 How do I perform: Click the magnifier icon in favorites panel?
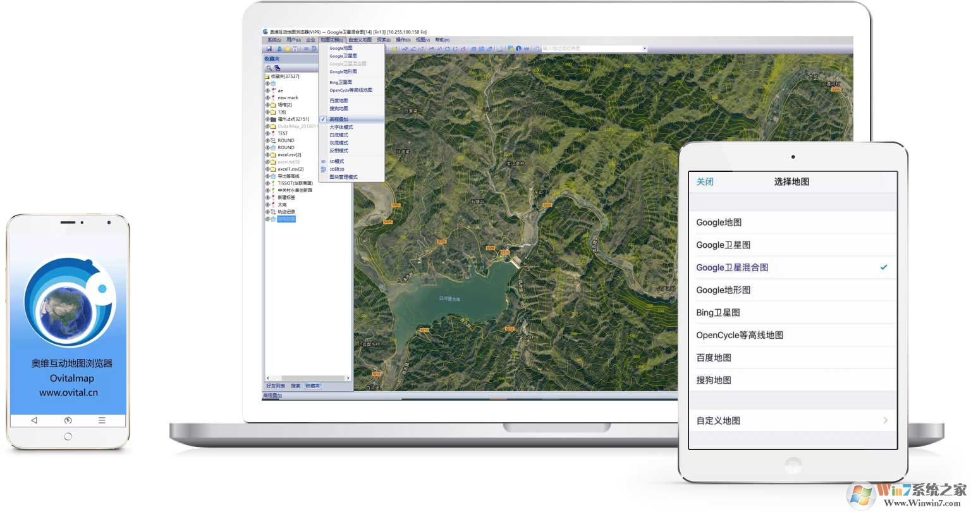tap(269, 68)
